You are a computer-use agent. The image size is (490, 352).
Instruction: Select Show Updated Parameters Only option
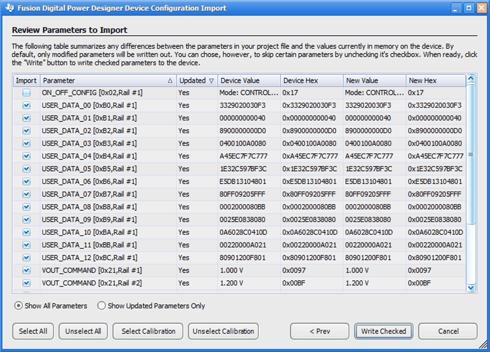point(102,306)
